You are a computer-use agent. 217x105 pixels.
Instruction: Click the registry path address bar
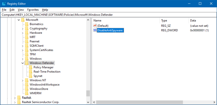108,15
